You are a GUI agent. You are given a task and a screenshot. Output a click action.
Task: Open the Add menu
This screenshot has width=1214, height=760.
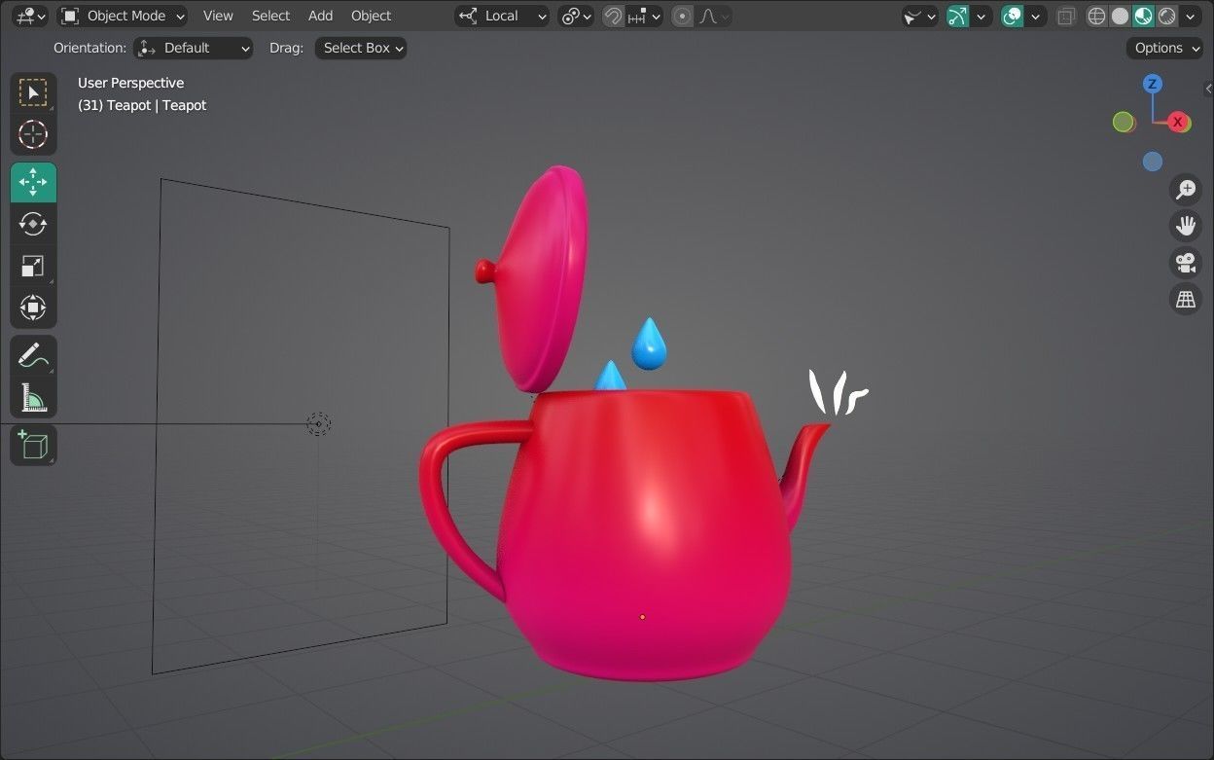click(320, 16)
